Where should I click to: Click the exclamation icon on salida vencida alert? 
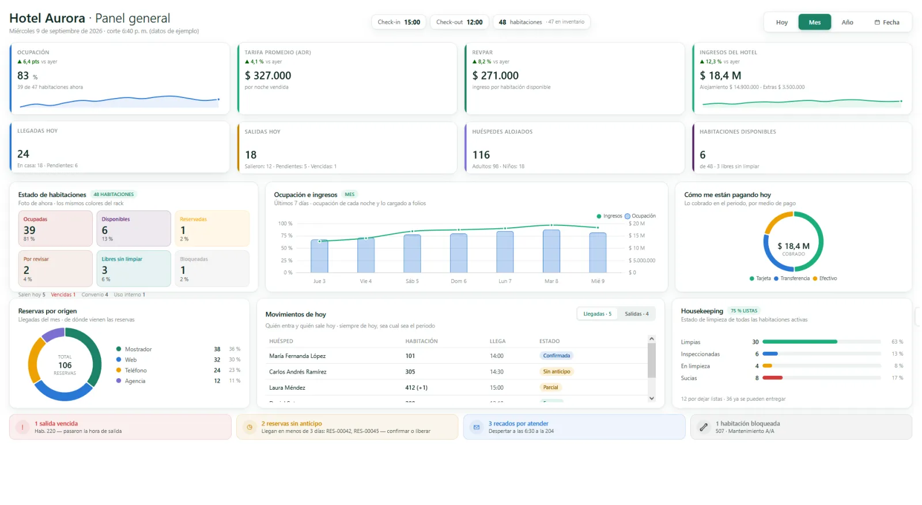[22, 427]
